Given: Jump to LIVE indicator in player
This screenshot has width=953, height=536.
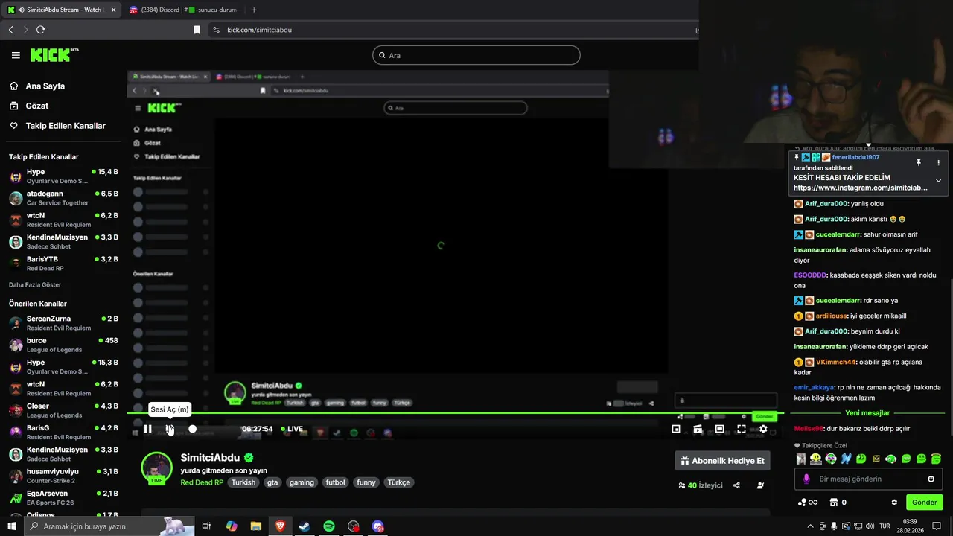Looking at the screenshot, I should pos(291,429).
